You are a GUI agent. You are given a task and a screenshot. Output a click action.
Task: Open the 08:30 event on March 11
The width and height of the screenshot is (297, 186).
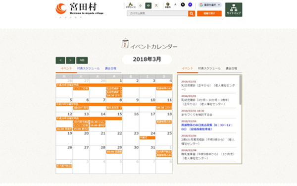[164, 108]
